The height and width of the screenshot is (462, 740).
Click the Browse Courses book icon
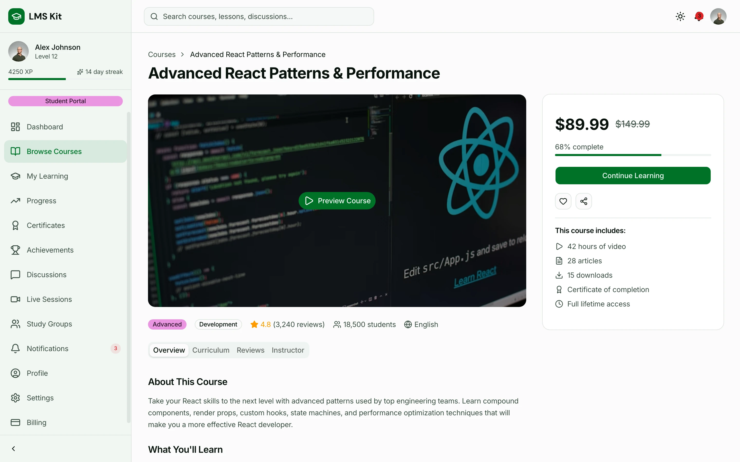[15, 151]
